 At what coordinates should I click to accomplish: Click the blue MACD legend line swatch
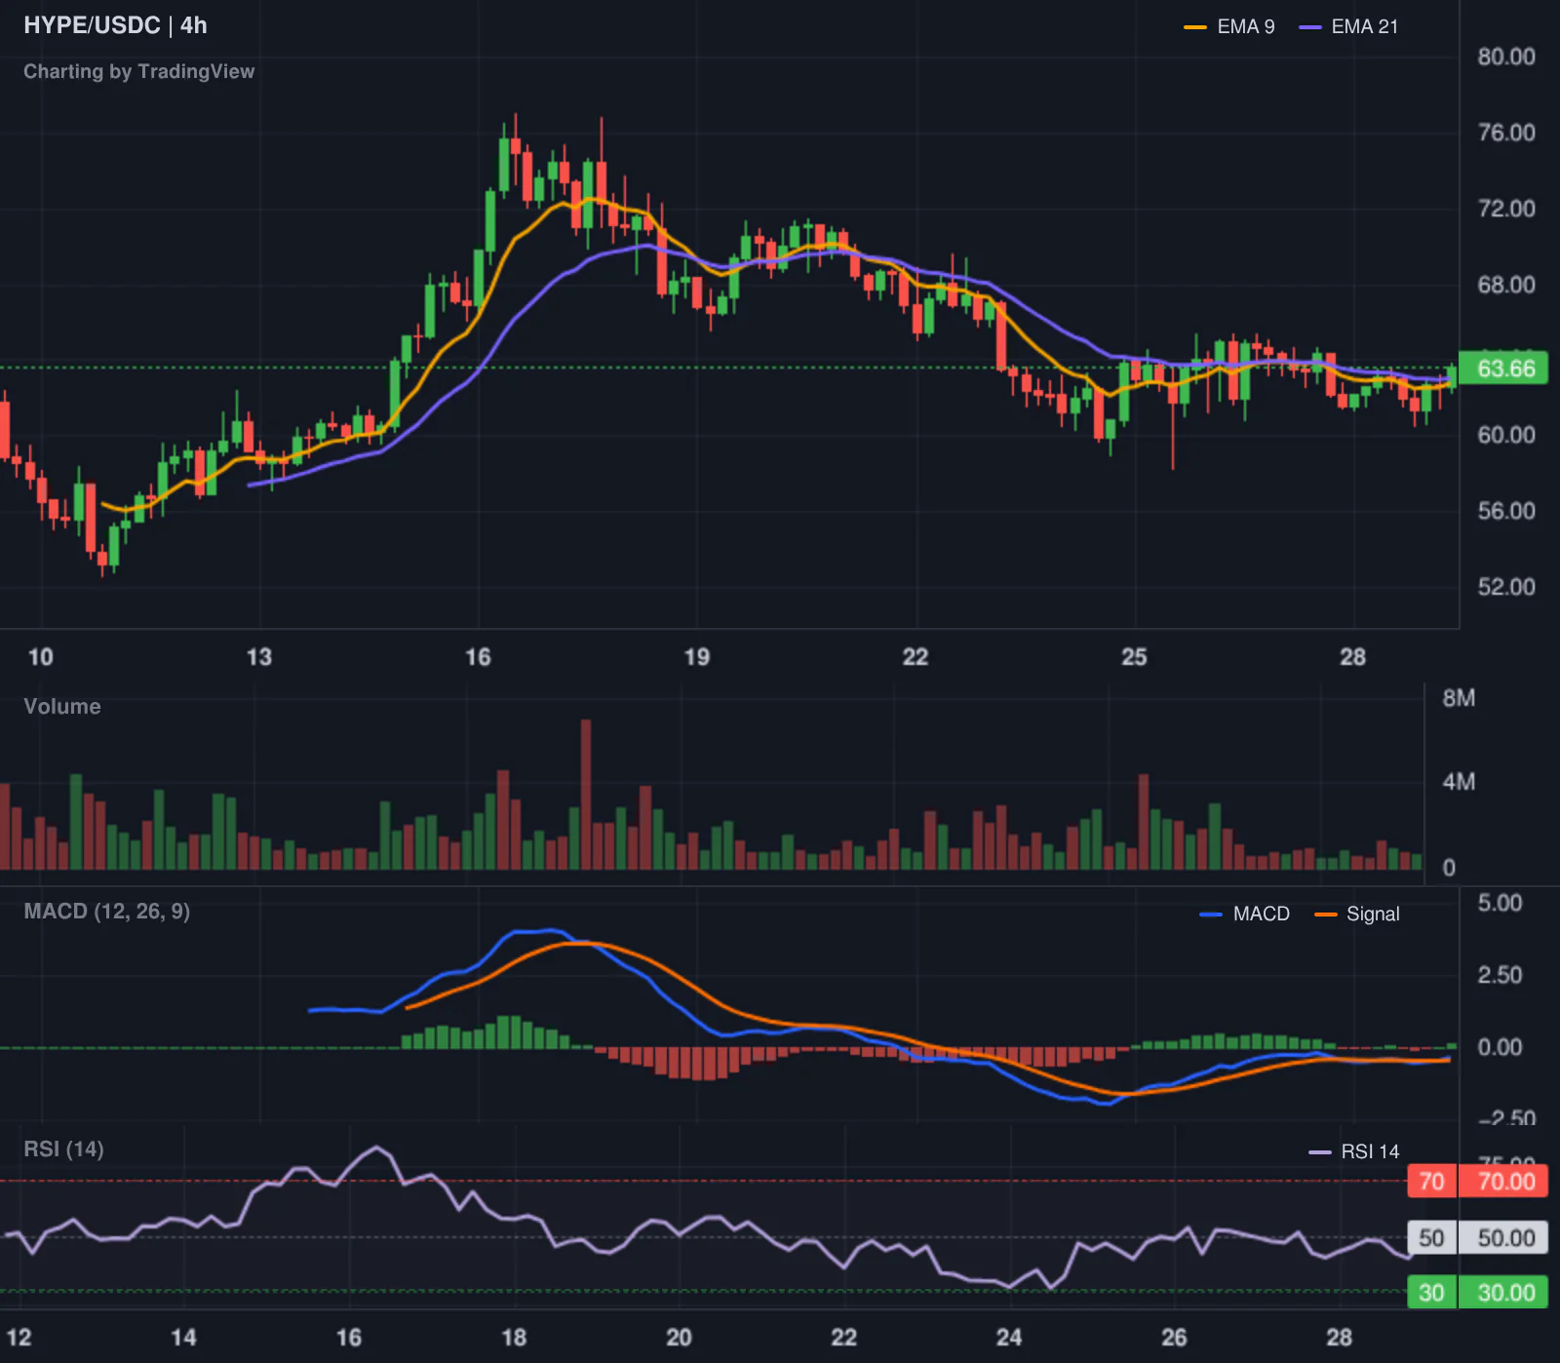(x=1211, y=915)
